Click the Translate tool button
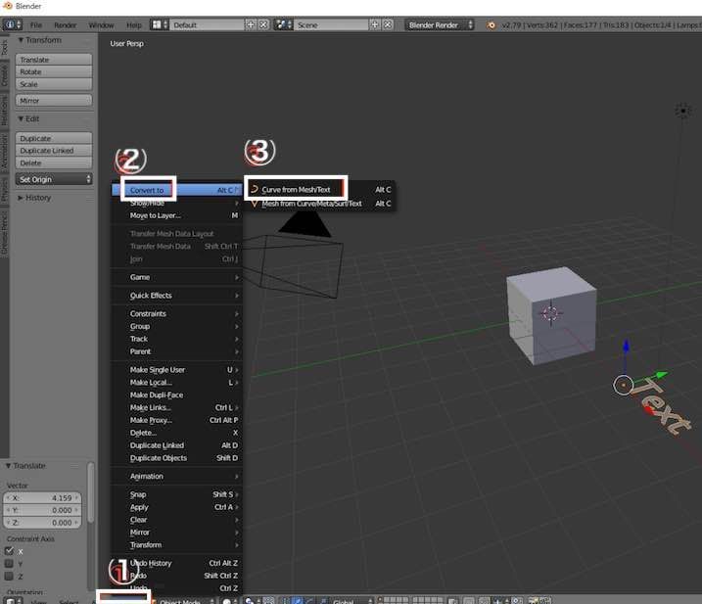Screen dimensions: 702x604 [54, 60]
